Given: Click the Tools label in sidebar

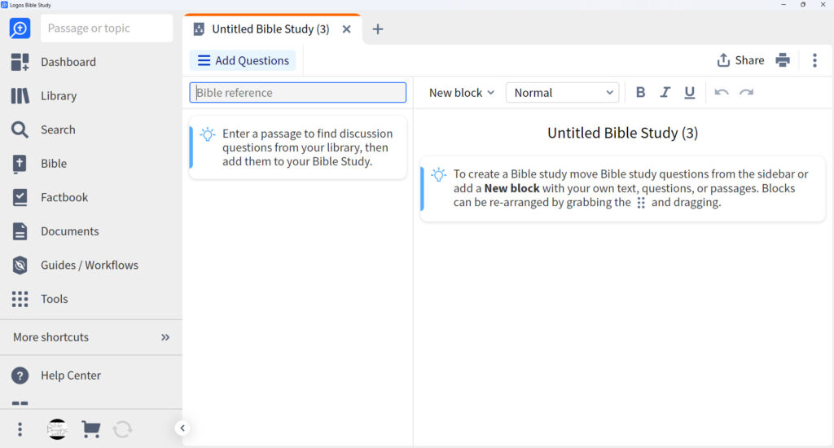Looking at the screenshot, I should [x=55, y=299].
